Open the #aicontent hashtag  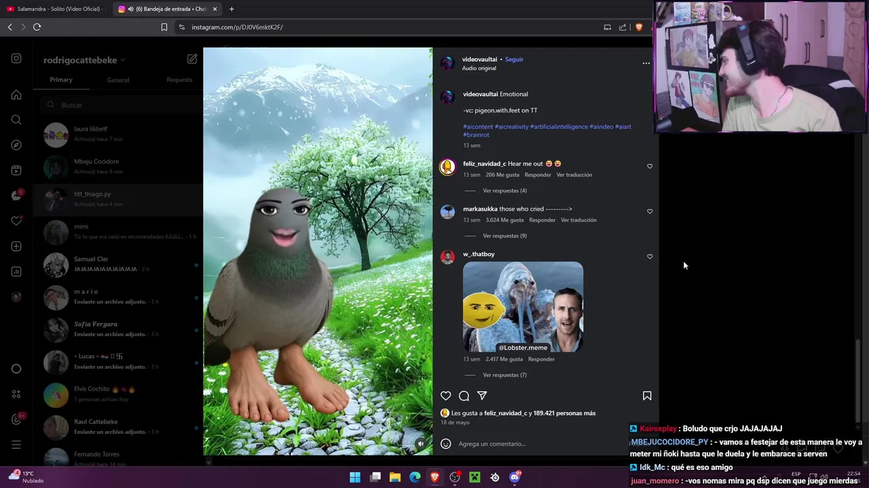(478, 127)
